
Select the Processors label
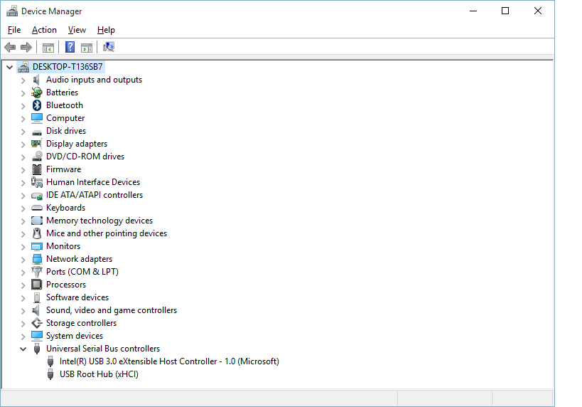(66, 285)
